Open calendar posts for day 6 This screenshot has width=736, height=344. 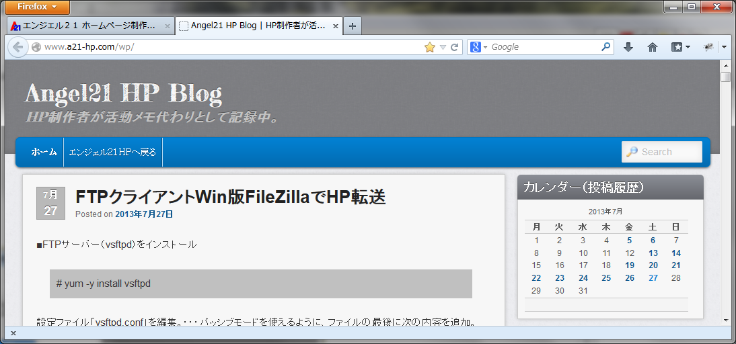click(653, 241)
